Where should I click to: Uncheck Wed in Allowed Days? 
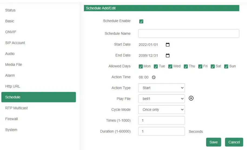[170, 66]
